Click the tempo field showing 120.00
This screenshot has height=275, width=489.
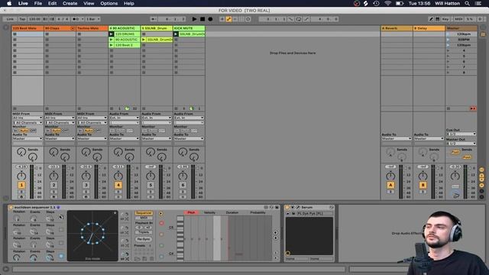tap(34, 19)
